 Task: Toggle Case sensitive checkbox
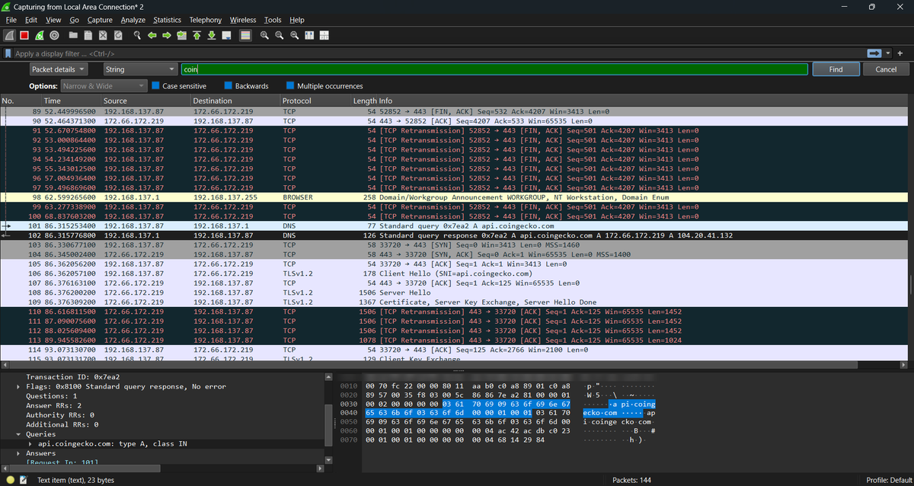click(156, 86)
